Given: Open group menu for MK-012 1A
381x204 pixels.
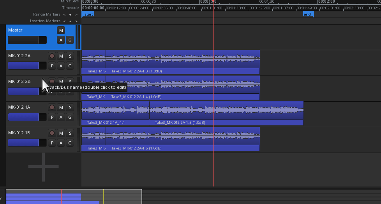Looking at the screenshot, I should click(70, 117).
